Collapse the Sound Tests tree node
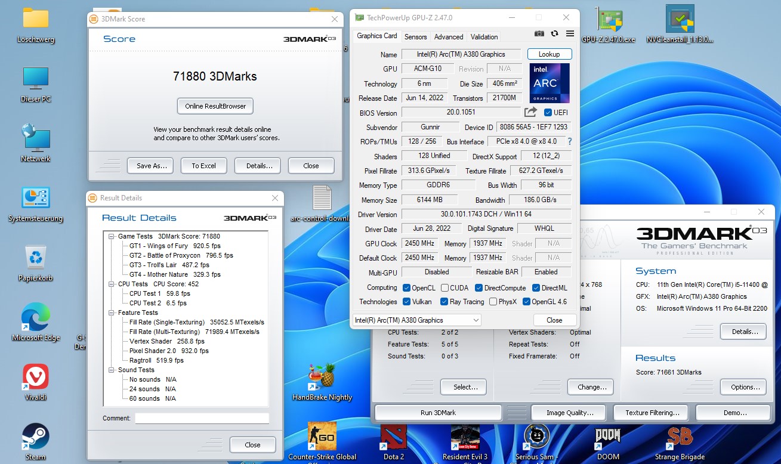The height and width of the screenshot is (464, 781). [x=112, y=370]
